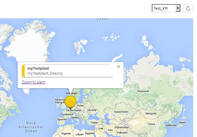Click the myTestplant title in popup

[38, 68]
